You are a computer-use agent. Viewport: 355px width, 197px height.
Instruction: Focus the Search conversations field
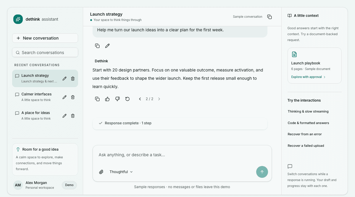[45, 53]
